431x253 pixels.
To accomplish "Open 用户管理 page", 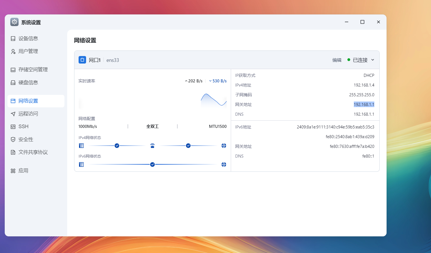I will (x=36, y=51).
